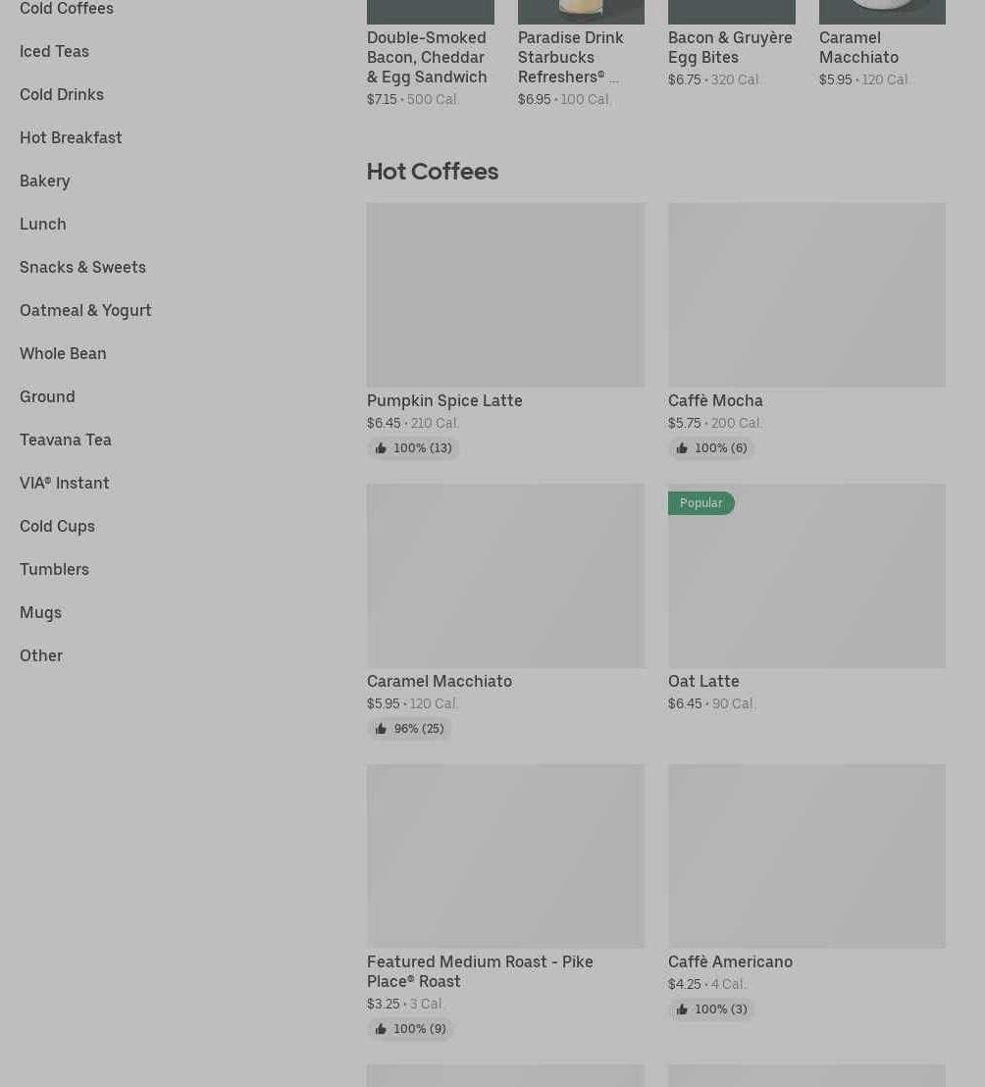Jump to Snacks & Sweets category
985x1087 pixels.
click(x=82, y=267)
